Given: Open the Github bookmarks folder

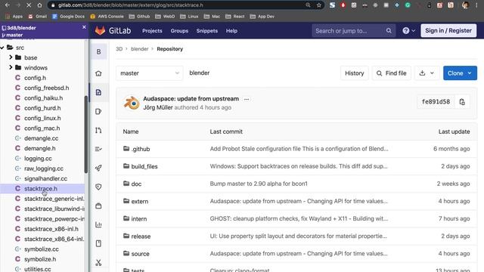Looking at the screenshot, I should pos(139,17).
